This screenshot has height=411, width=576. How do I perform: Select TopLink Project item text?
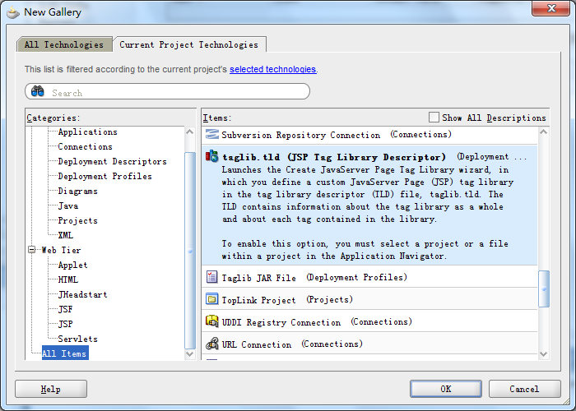[258, 300]
